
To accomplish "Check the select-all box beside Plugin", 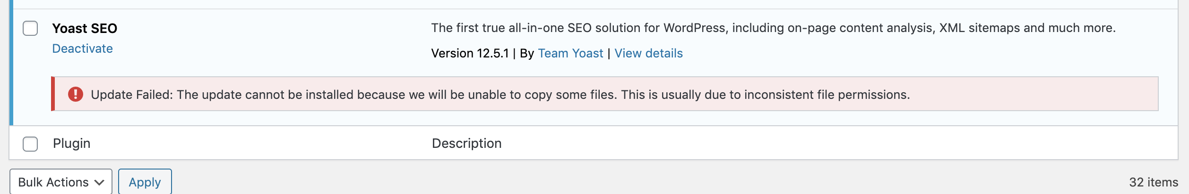I will click(x=30, y=144).
